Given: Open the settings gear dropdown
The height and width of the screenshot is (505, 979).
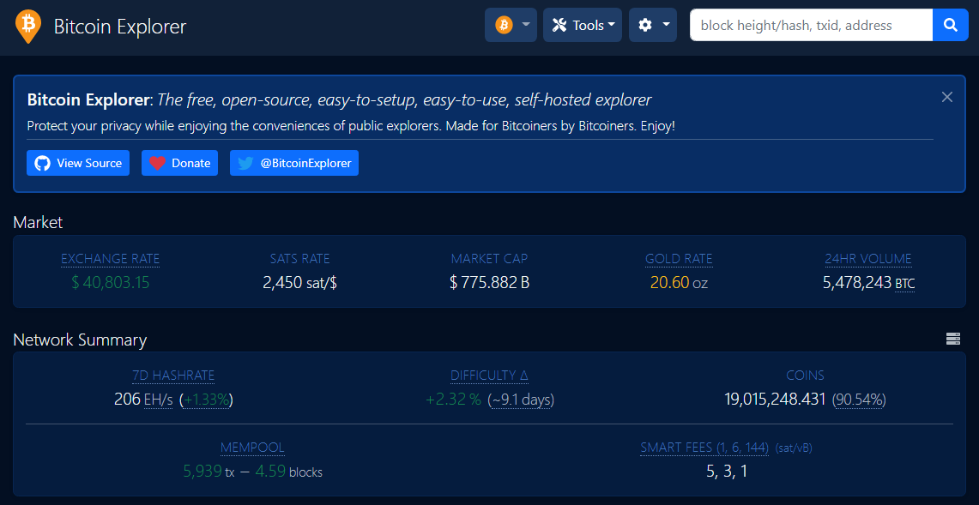Looking at the screenshot, I should 653,25.
